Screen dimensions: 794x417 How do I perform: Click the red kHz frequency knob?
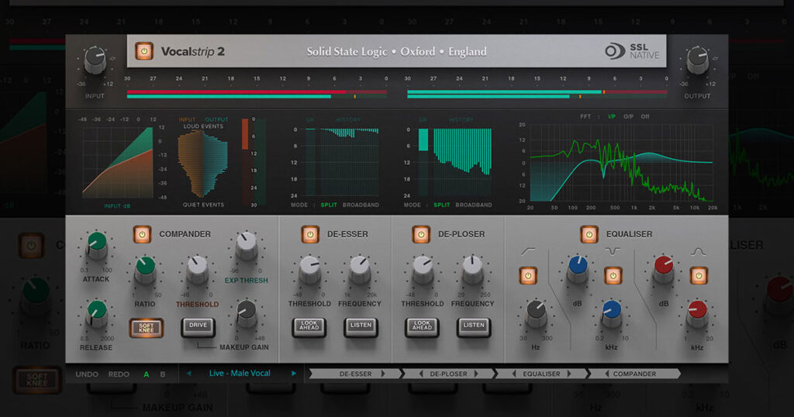pos(697,314)
